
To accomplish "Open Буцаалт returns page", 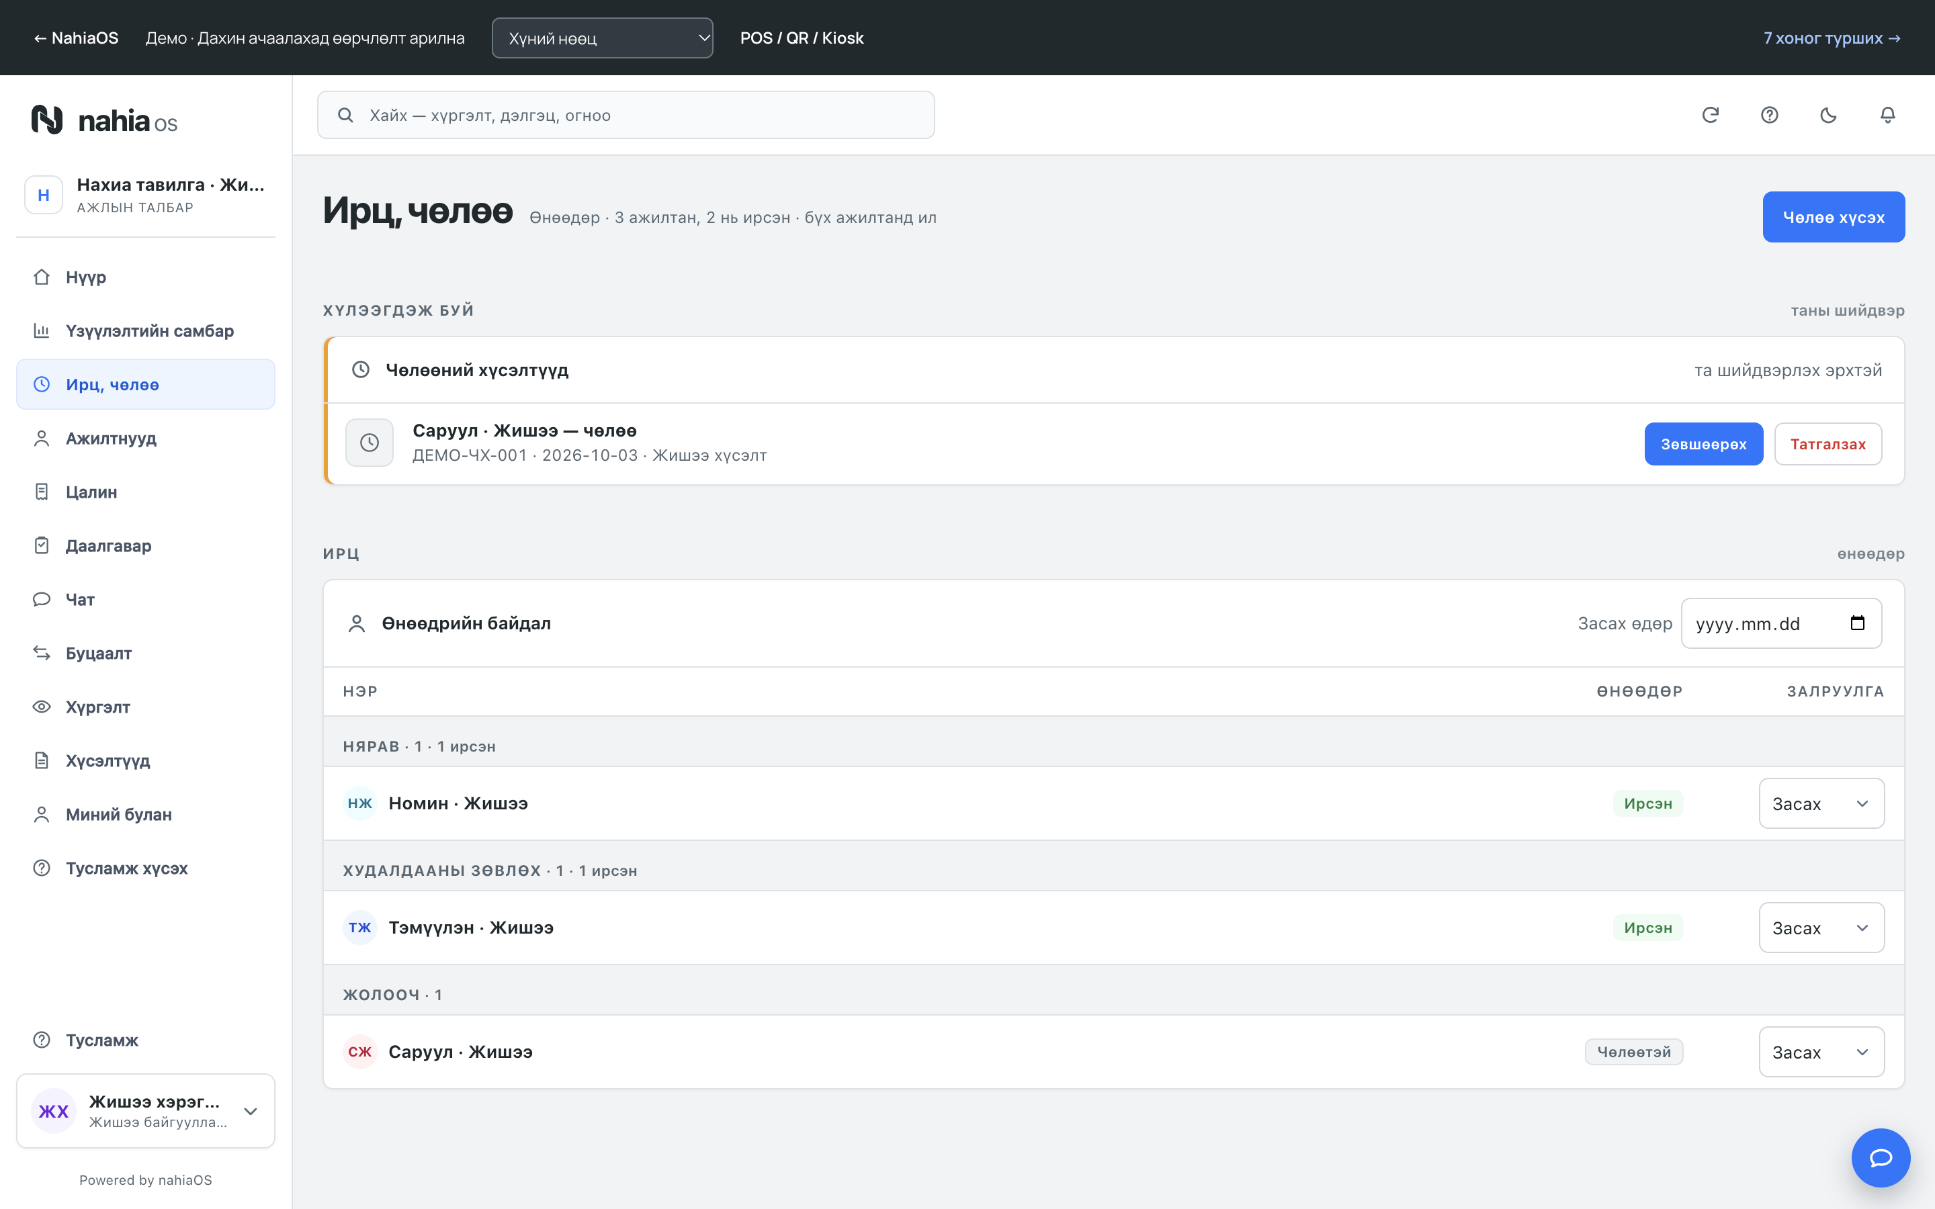I will (146, 654).
